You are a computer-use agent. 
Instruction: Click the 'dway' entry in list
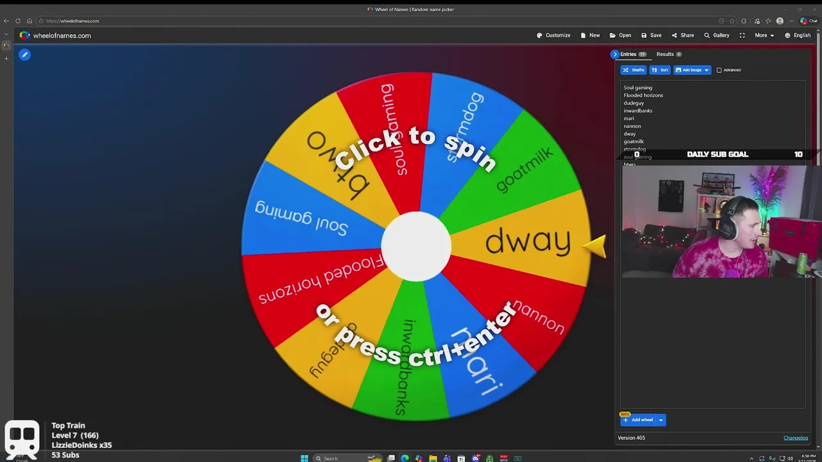630,133
